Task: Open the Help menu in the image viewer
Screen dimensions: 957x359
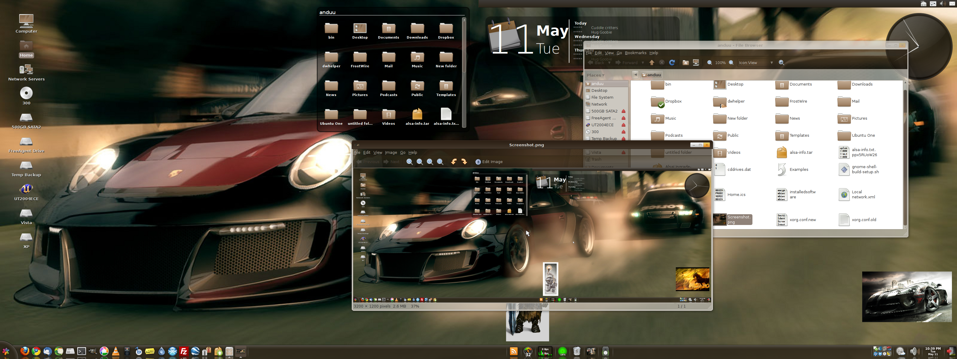Action: coord(413,152)
